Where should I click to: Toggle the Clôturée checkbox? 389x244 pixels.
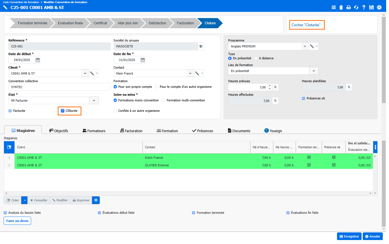click(x=63, y=111)
